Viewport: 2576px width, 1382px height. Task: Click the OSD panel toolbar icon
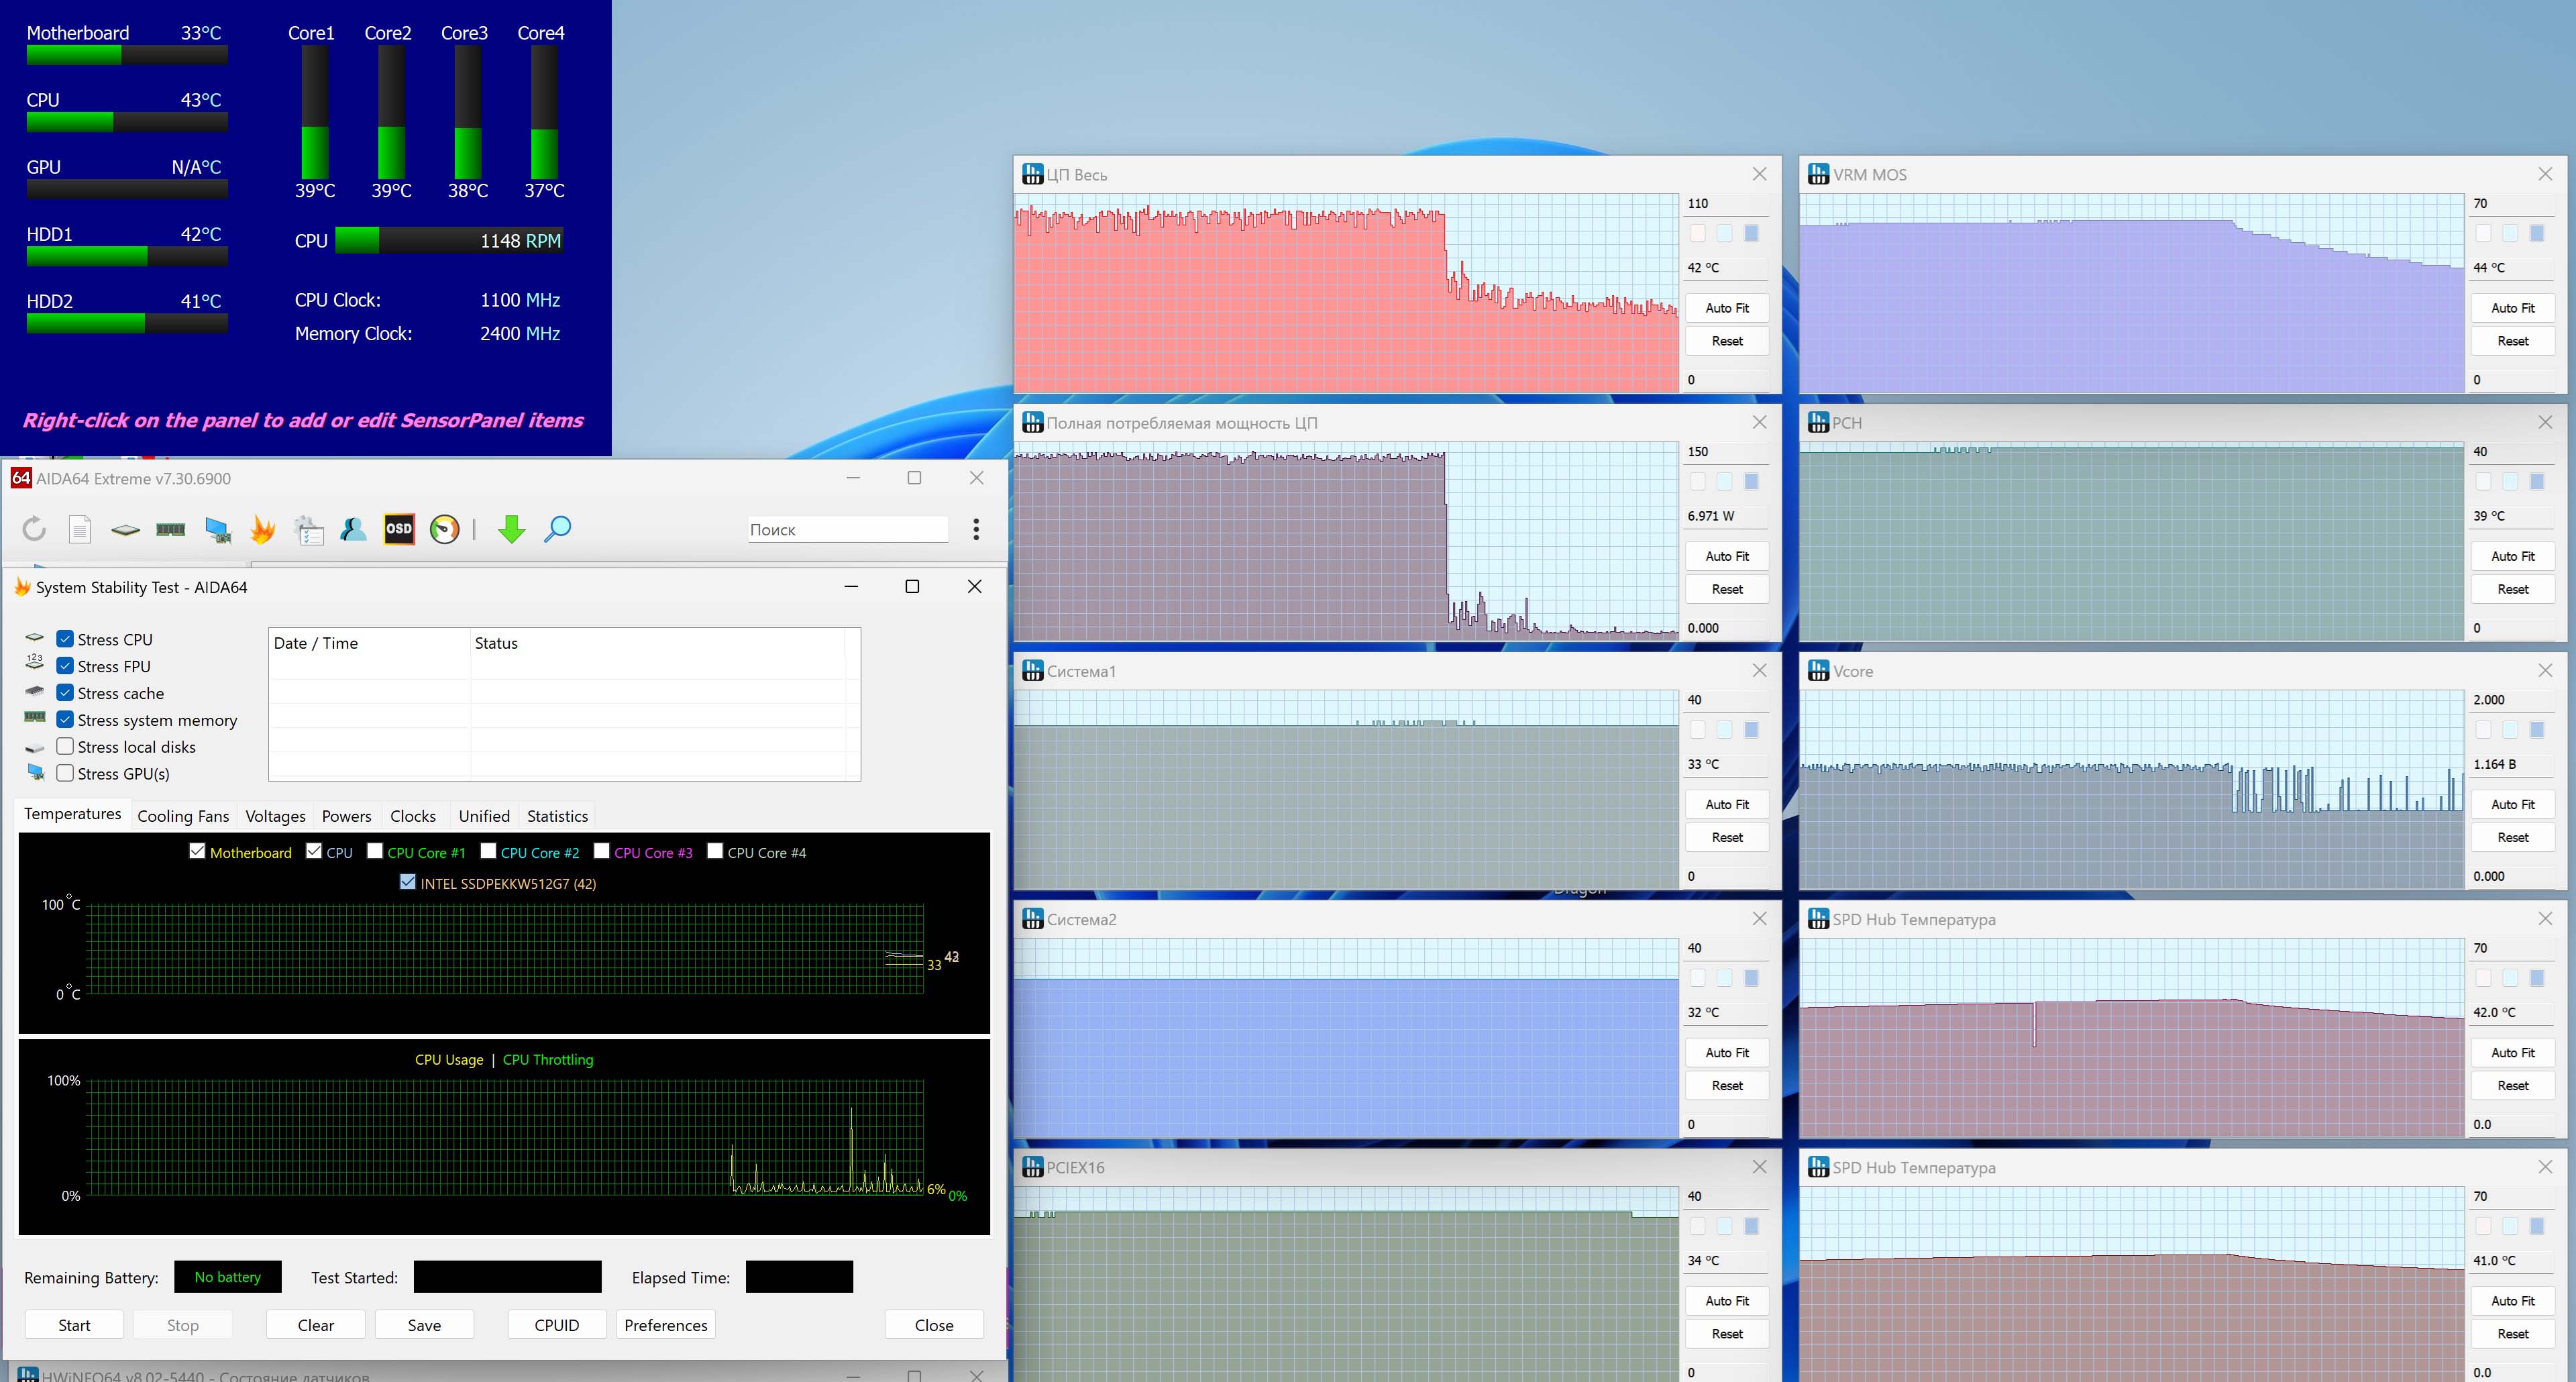(x=398, y=529)
